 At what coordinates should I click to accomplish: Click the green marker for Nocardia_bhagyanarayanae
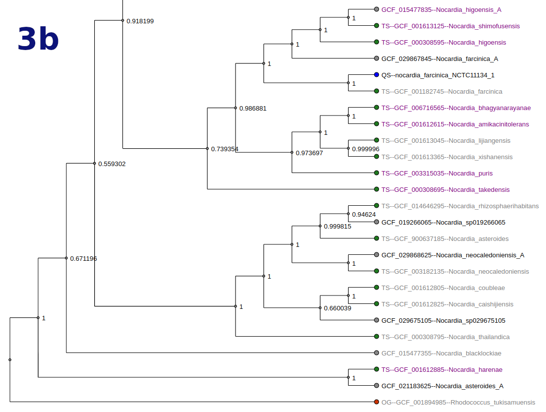point(376,107)
